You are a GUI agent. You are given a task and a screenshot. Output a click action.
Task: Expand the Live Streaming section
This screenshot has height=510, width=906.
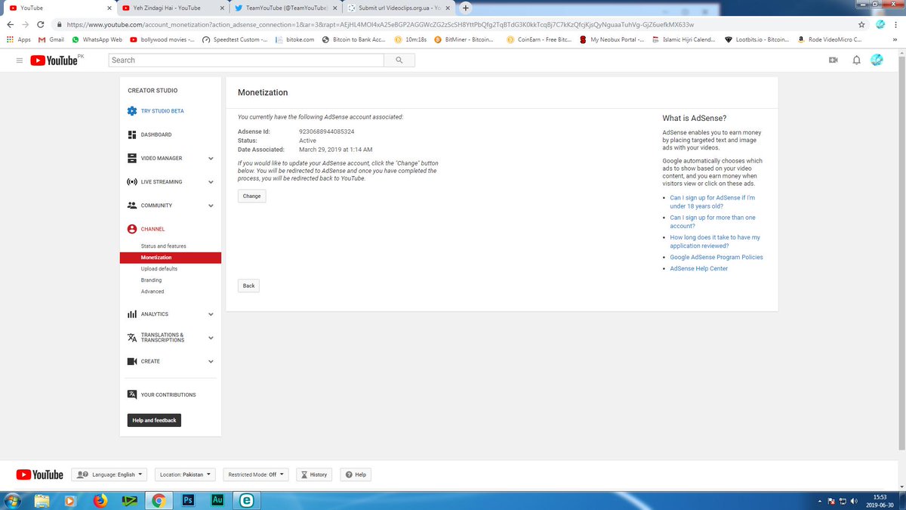211,182
